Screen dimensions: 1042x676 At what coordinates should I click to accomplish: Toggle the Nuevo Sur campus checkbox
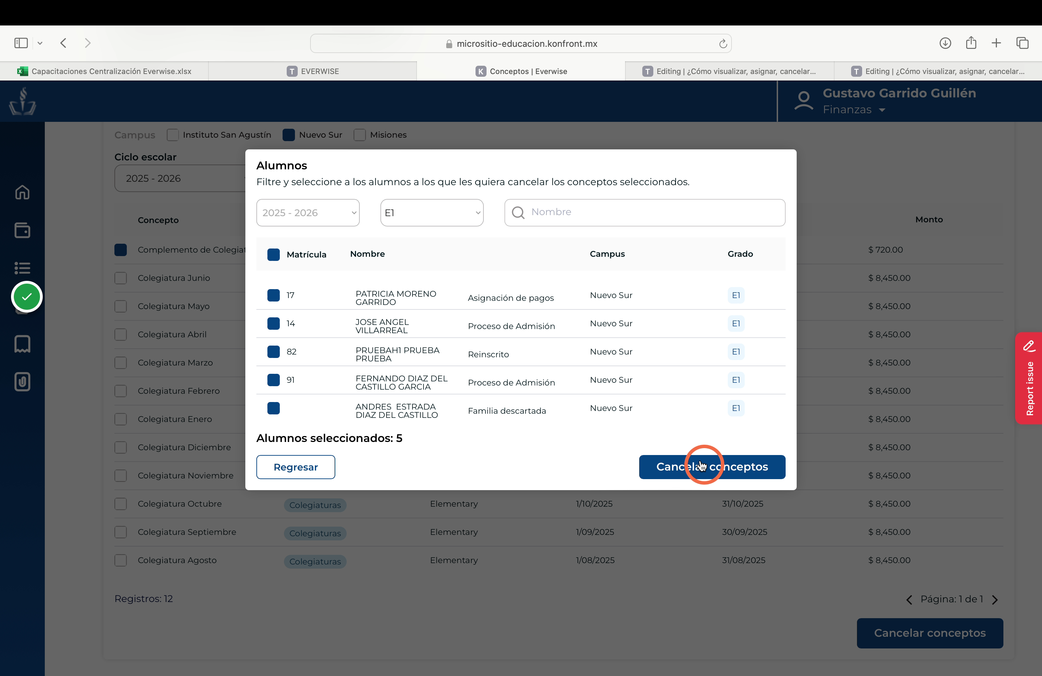[x=288, y=135]
